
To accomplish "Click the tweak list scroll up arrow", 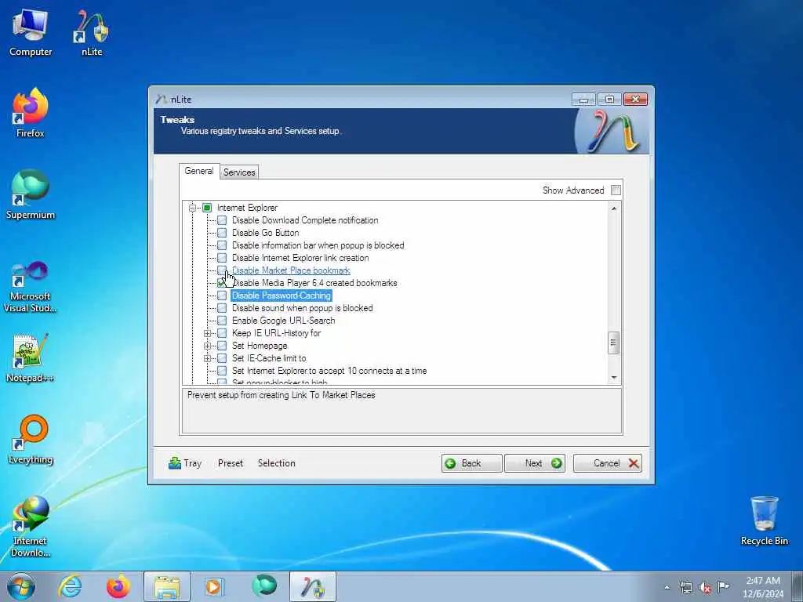I will click(613, 209).
